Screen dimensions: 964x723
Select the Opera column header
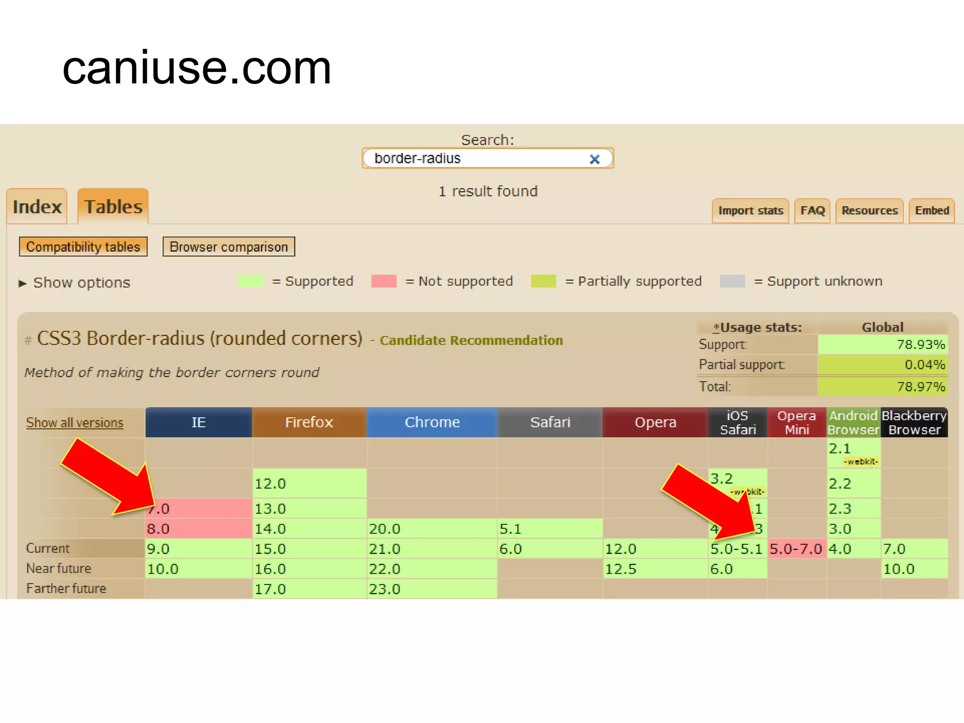point(655,422)
